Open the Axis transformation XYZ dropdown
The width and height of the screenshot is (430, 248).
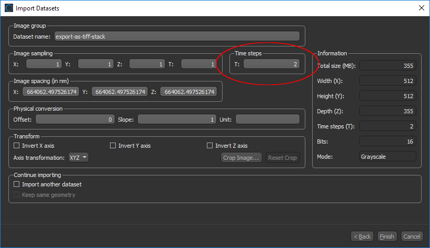coord(78,158)
